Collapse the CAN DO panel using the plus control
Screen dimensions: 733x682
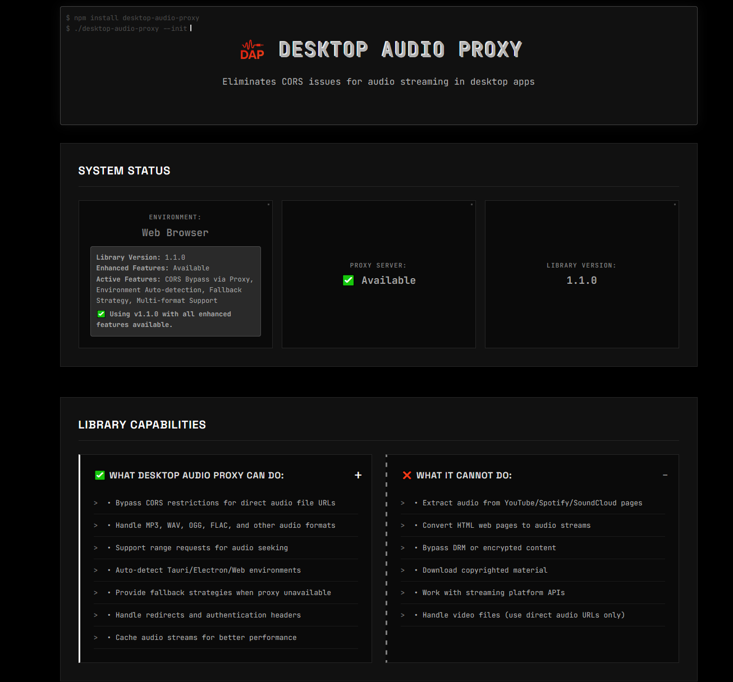click(358, 475)
